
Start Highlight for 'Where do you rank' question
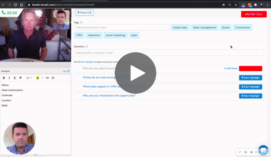[251, 78]
